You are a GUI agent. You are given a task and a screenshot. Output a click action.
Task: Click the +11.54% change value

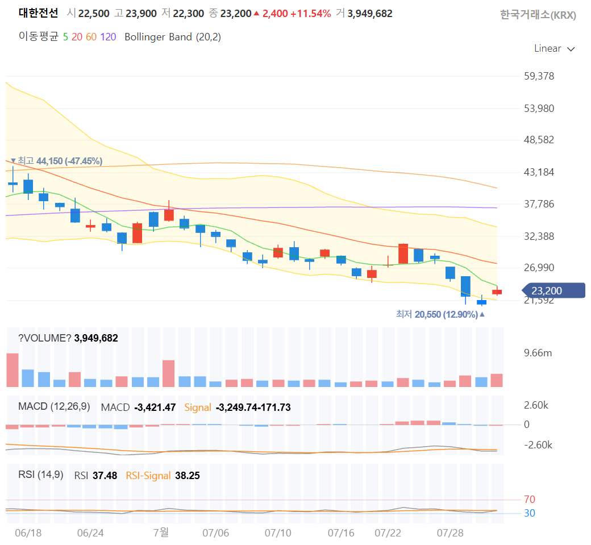311,14
